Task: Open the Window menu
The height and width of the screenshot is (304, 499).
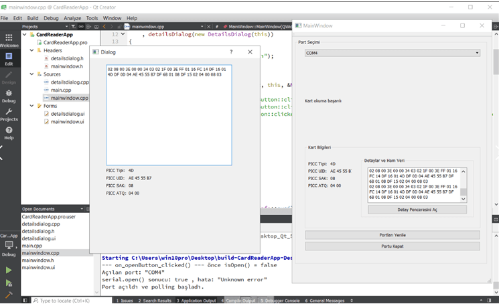Action: coord(112,18)
